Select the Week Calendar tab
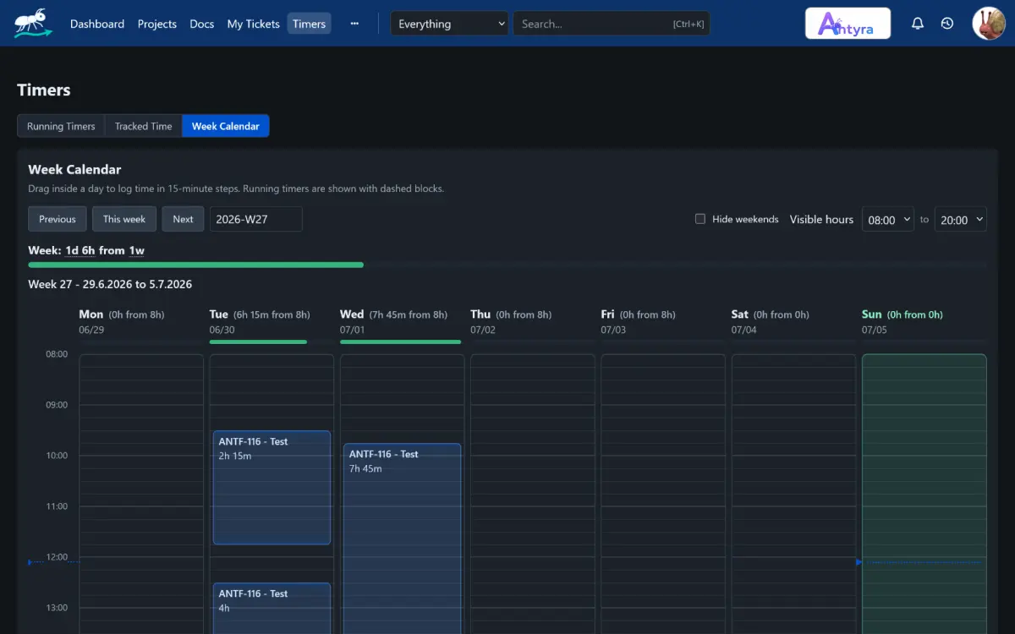Image resolution: width=1015 pixels, height=634 pixels. 226,126
